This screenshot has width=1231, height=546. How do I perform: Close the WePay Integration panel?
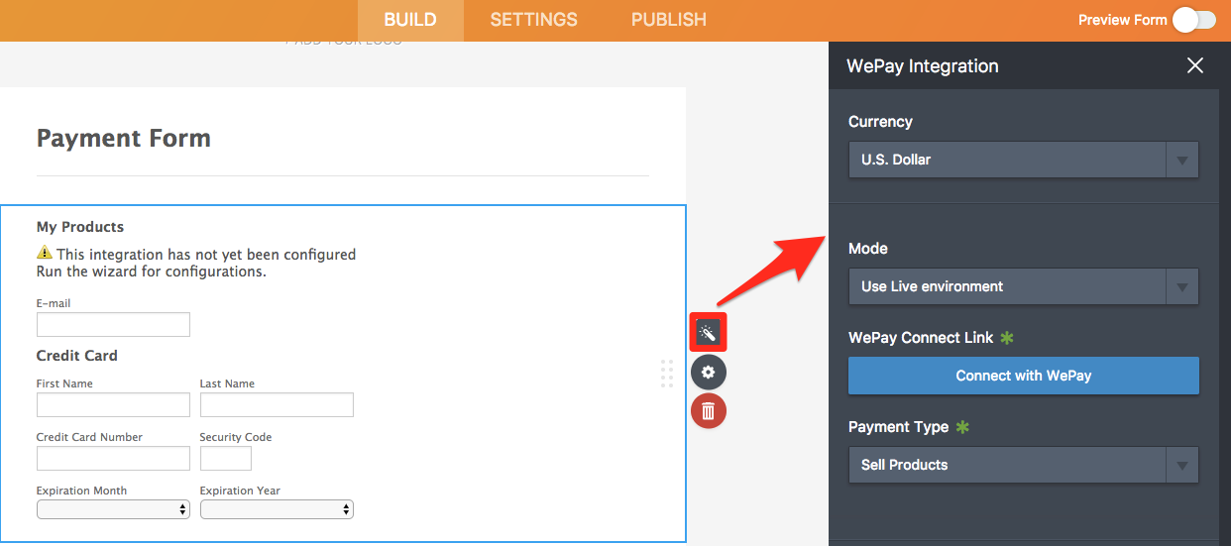point(1195,65)
